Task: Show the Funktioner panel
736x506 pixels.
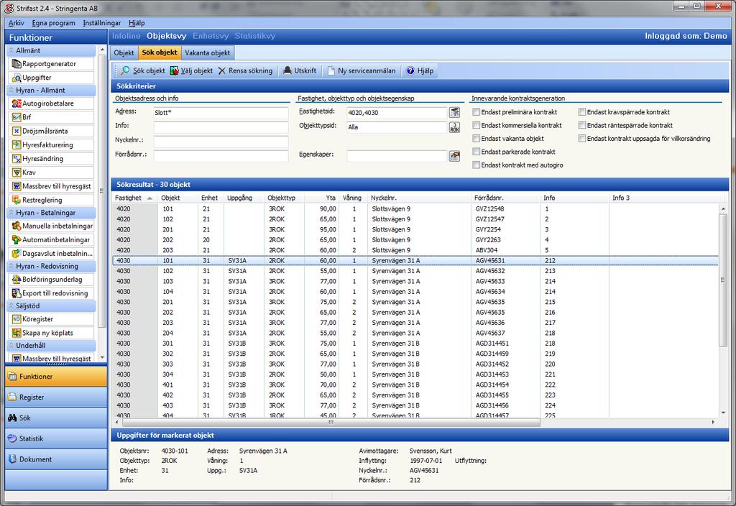Action: [x=56, y=377]
